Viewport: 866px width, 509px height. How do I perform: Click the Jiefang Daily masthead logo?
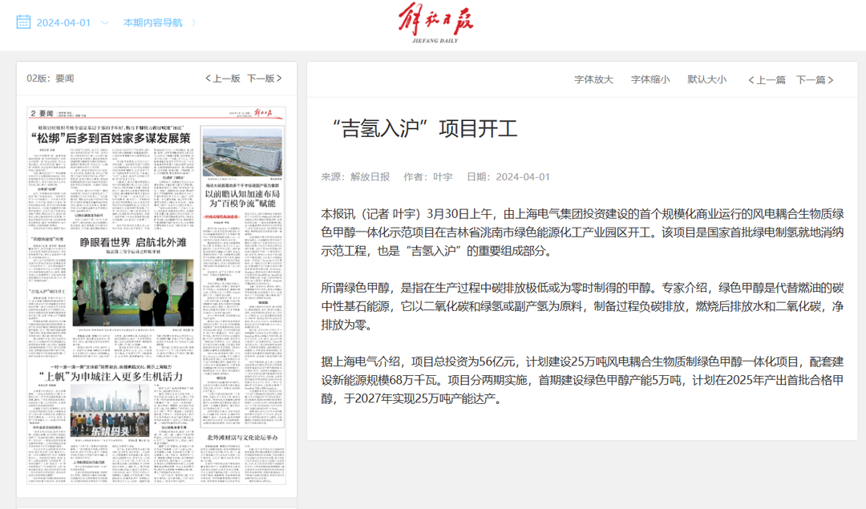pos(435,23)
